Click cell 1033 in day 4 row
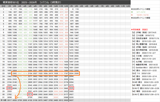This screenshot has width=160, height=102. tap(35, 18)
